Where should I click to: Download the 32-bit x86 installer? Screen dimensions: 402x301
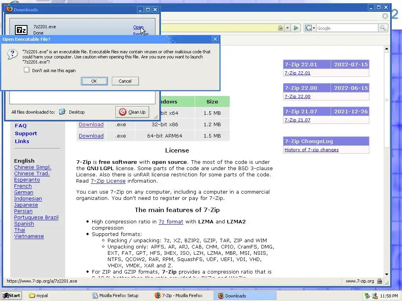[91, 125]
